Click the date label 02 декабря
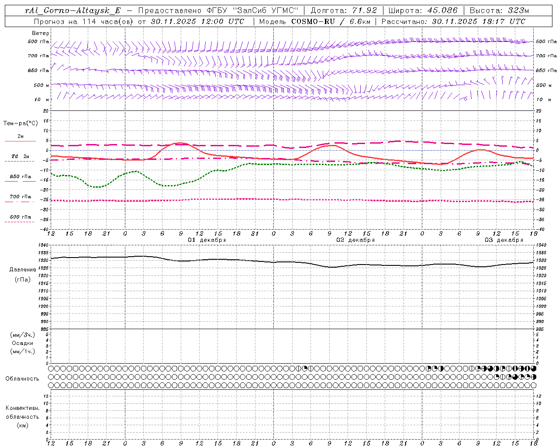The height and width of the screenshot is (447, 559). [355, 240]
